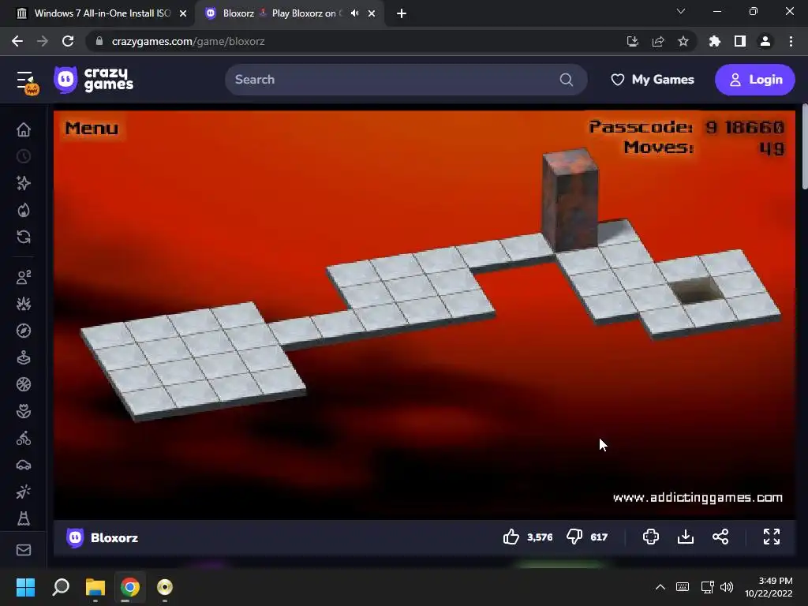Open File Explorer from the taskbar
Image resolution: width=808 pixels, height=606 pixels.
click(x=95, y=587)
